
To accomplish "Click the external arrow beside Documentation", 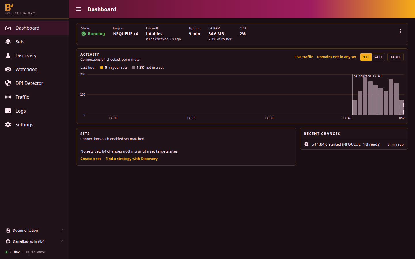I will [62, 230].
